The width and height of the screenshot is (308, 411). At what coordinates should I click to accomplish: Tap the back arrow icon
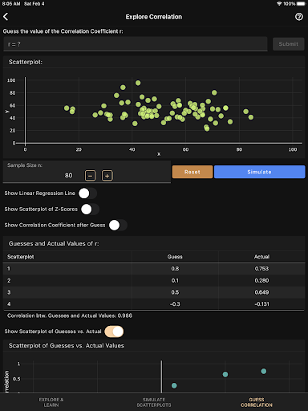6,17
